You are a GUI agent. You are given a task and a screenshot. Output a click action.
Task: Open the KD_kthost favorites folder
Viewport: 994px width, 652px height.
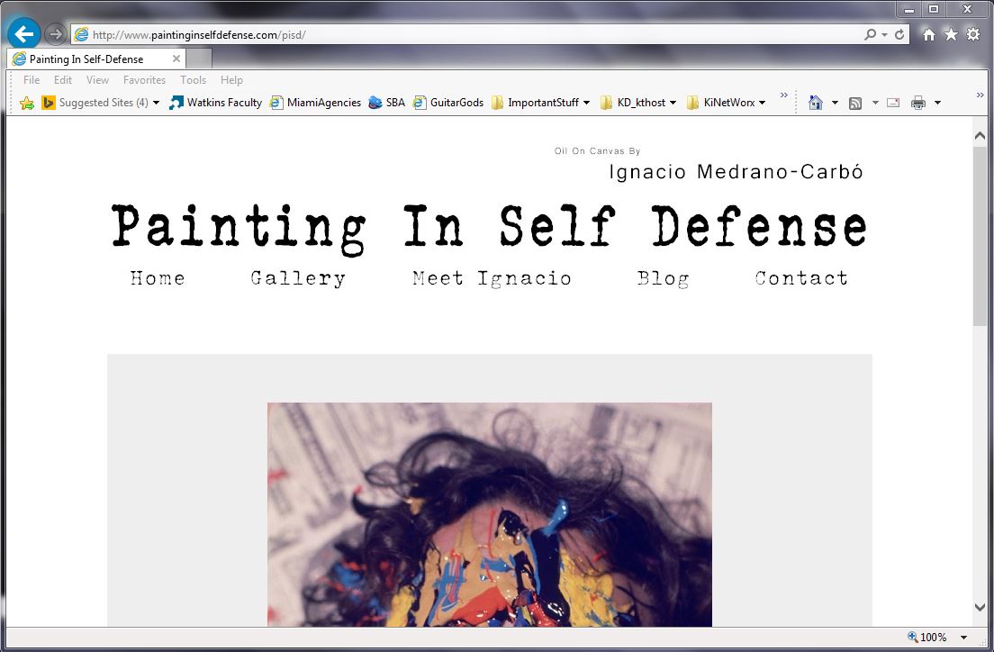click(633, 103)
